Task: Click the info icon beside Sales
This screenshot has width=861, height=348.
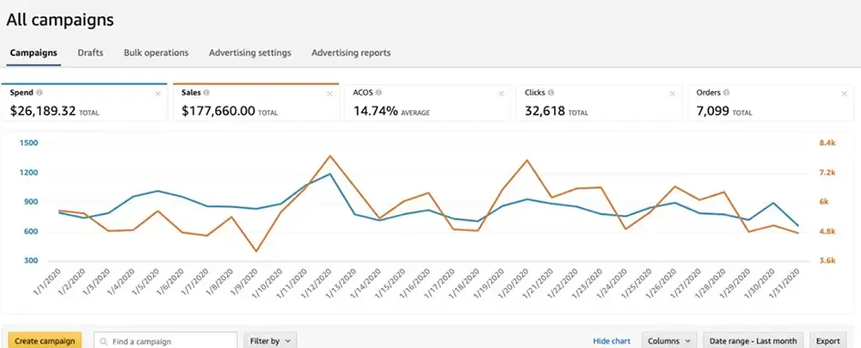Action: click(x=207, y=93)
